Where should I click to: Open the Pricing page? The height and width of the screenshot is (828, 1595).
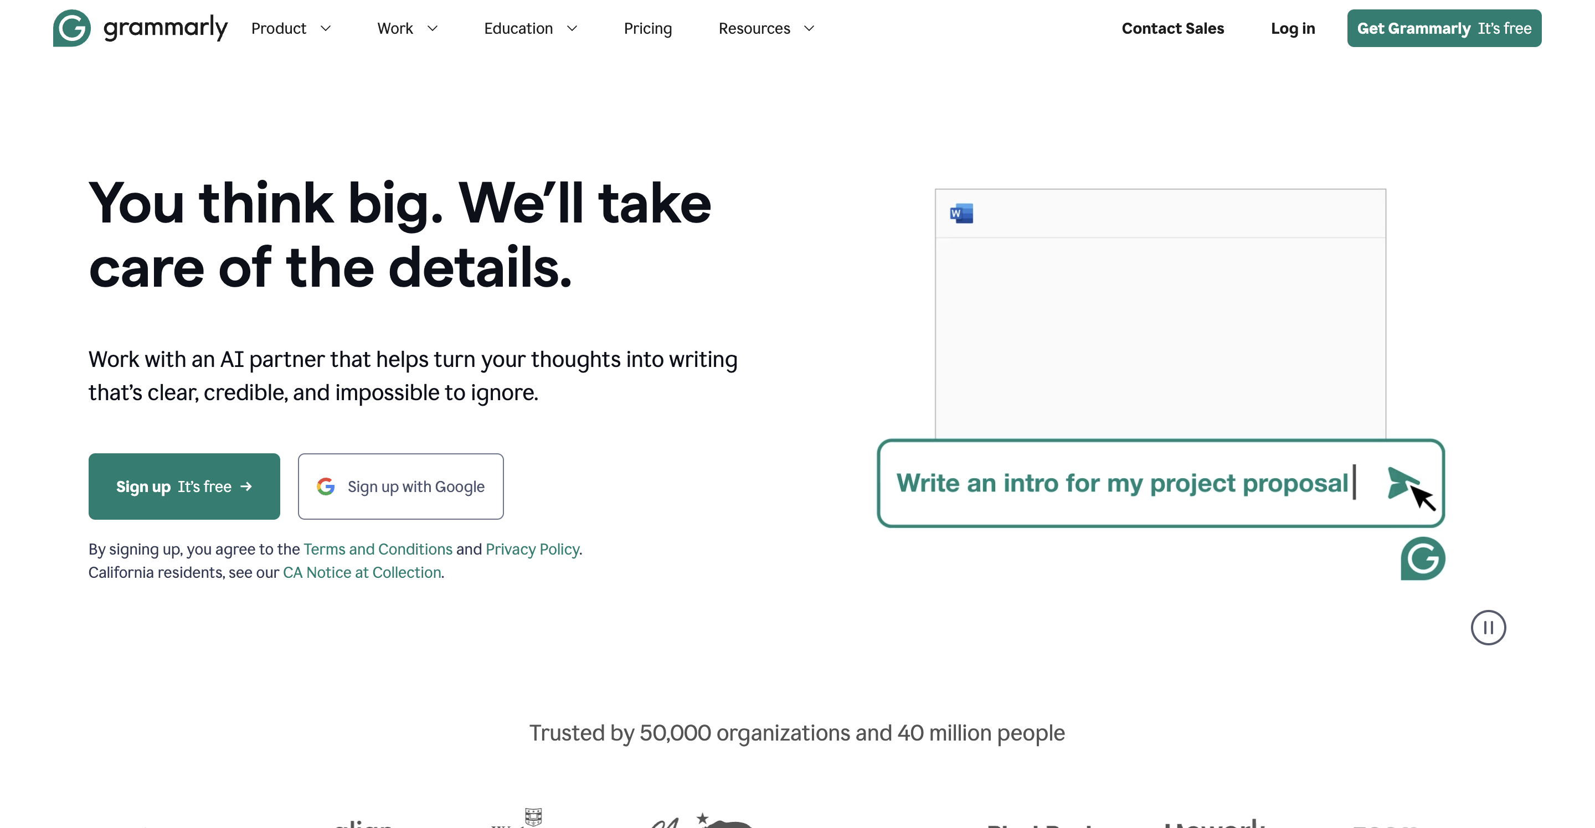pyautogui.click(x=647, y=28)
